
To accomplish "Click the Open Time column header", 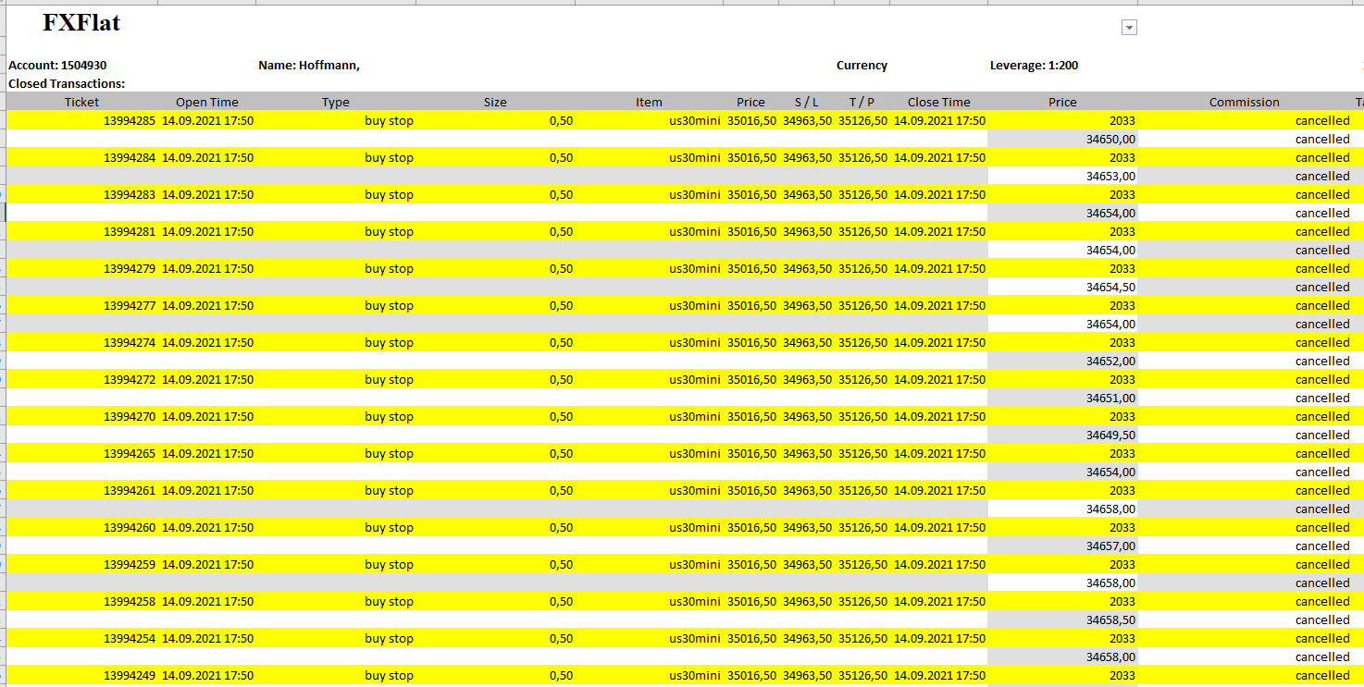I will coord(207,103).
